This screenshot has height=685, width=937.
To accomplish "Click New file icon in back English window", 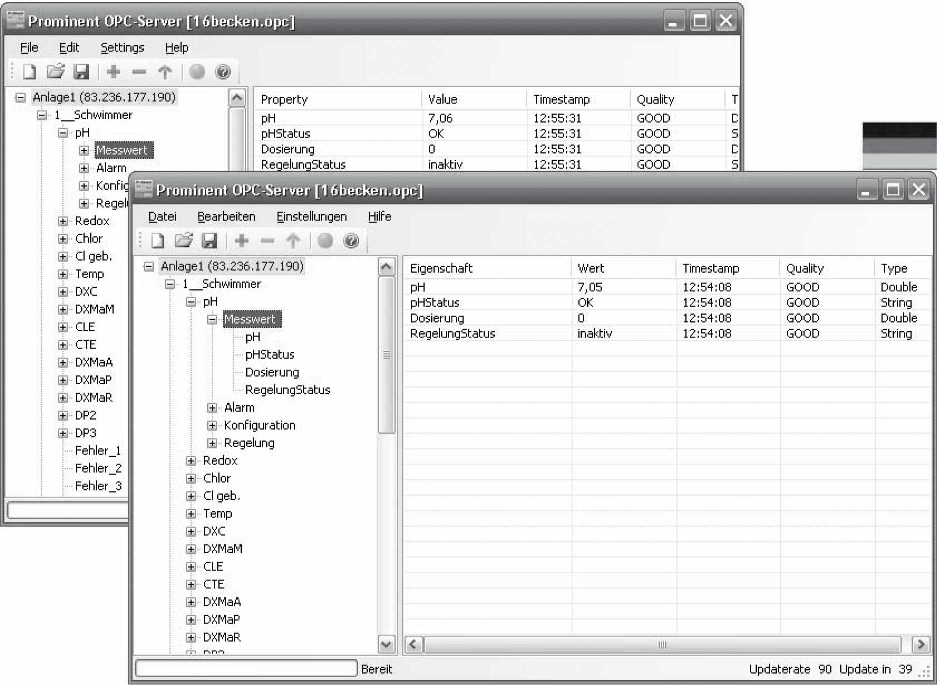I will pyautogui.click(x=30, y=72).
